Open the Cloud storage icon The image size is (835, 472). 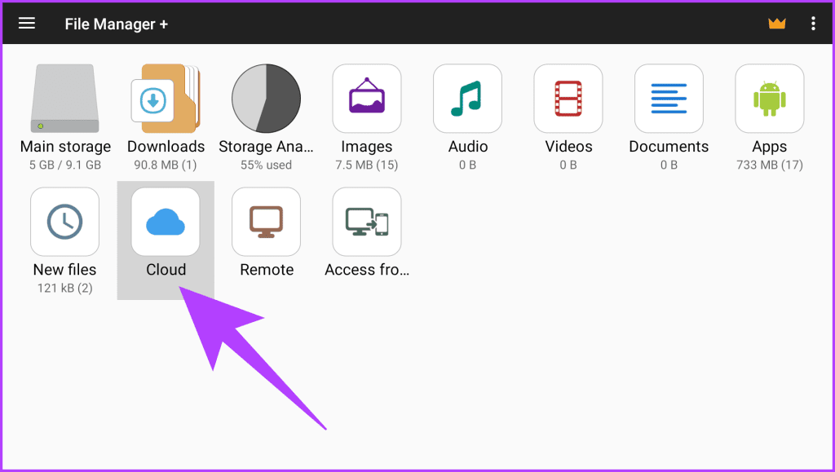[166, 222]
